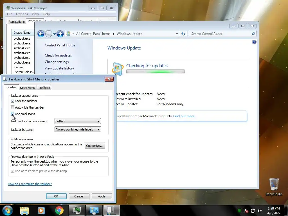
Task: Open Help menu in Task Manager
Action: click(46, 14)
